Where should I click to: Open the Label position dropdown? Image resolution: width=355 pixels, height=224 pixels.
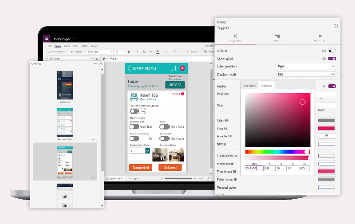[x=307, y=67]
